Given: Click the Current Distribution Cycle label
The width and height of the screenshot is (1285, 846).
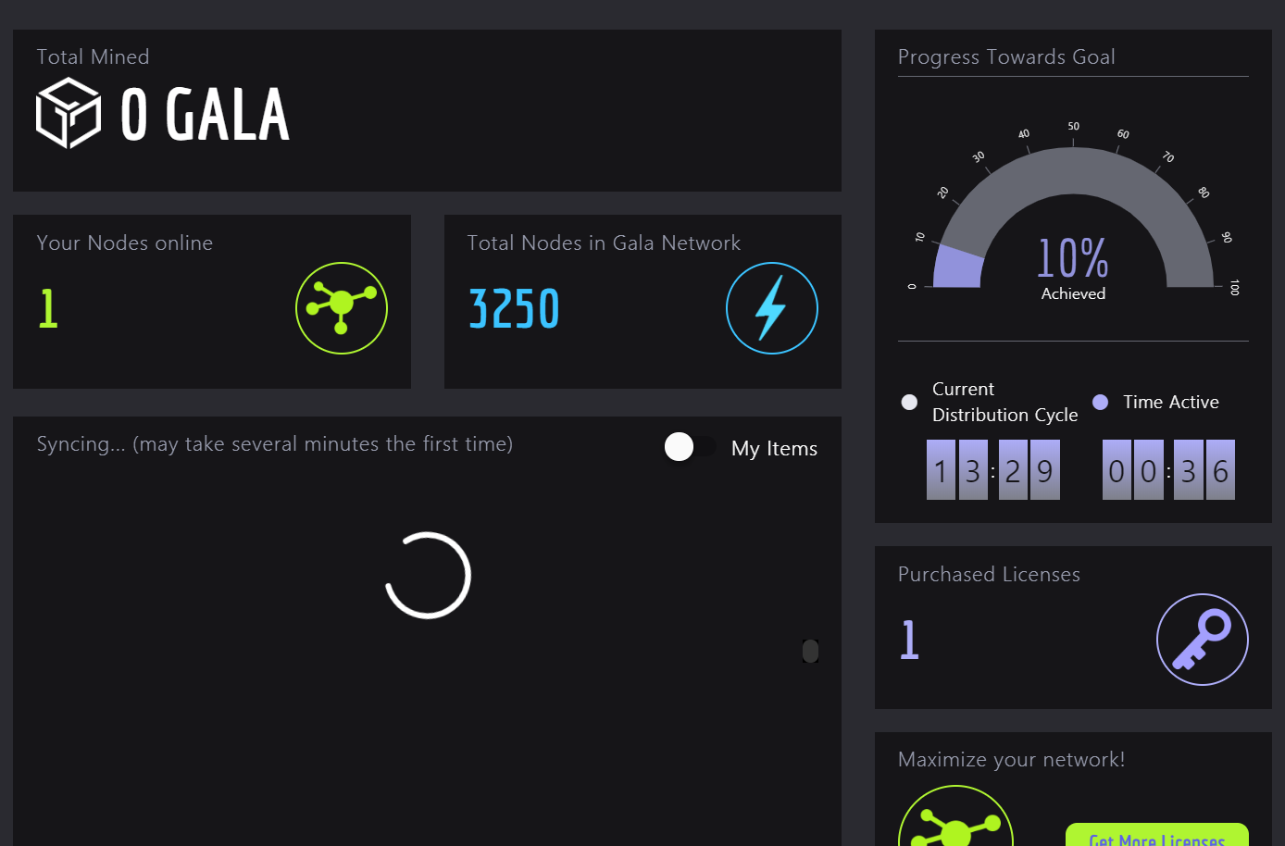Looking at the screenshot, I should (1004, 402).
